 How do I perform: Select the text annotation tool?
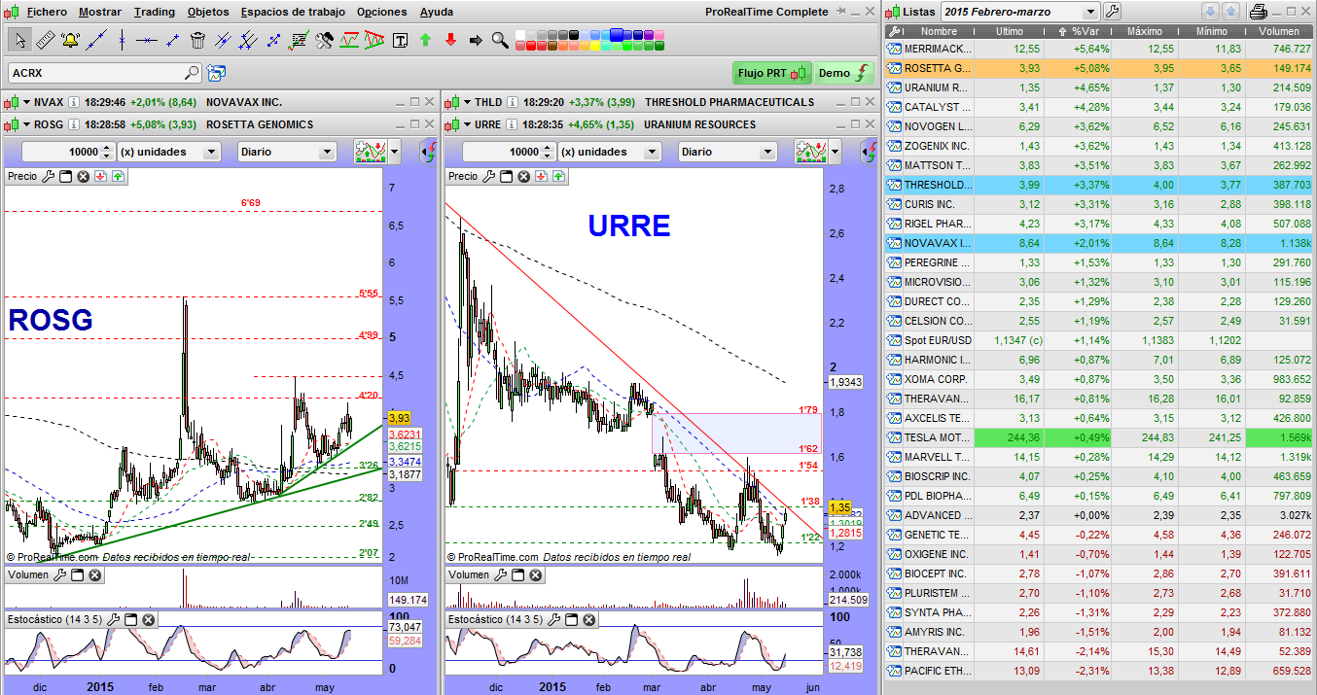click(400, 40)
